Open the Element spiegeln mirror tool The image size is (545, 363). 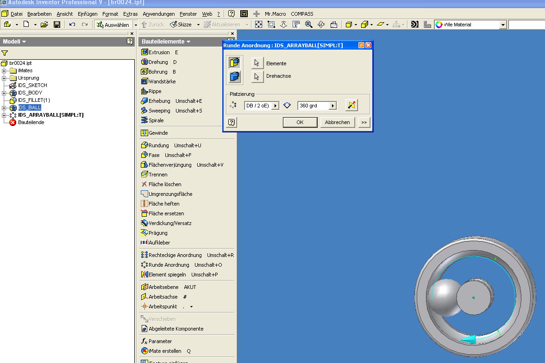166,275
